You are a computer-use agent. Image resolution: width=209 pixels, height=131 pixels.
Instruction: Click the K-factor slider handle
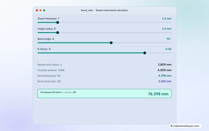click(145, 53)
